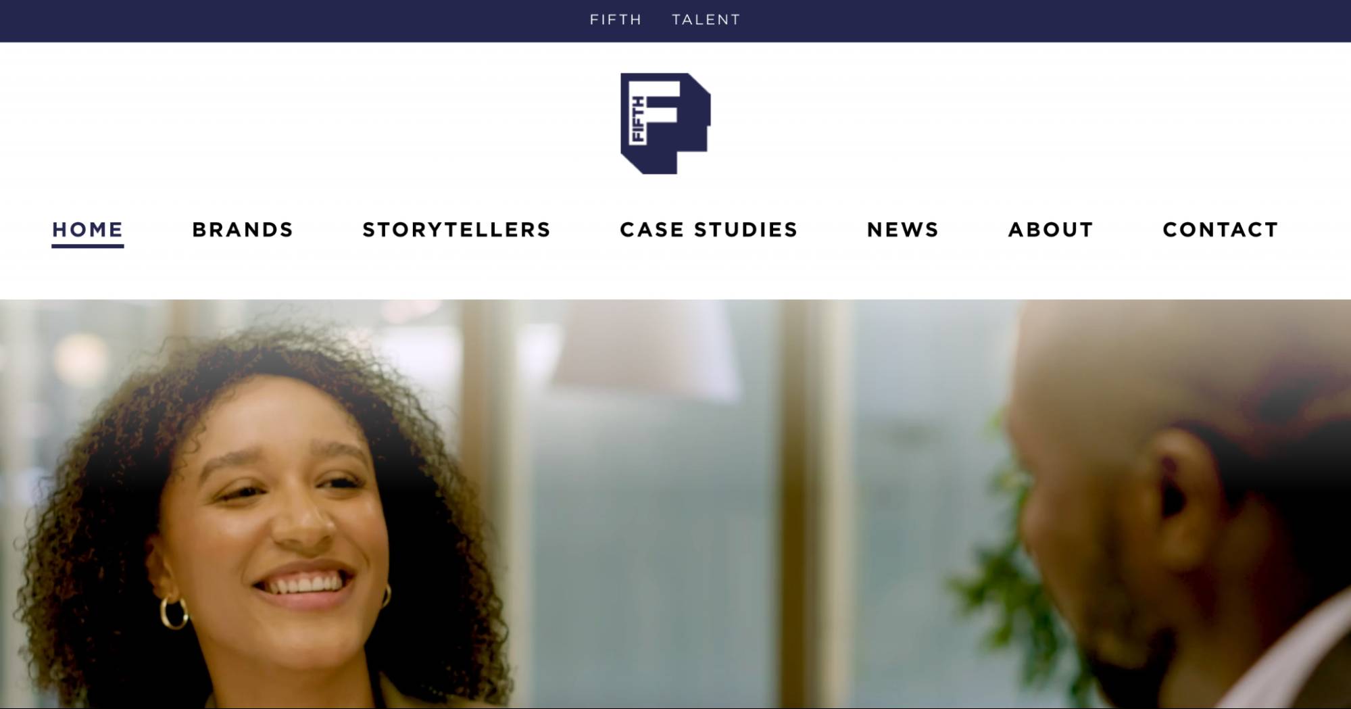
Task: Open the CASE STUDIES section
Action: [x=709, y=230]
